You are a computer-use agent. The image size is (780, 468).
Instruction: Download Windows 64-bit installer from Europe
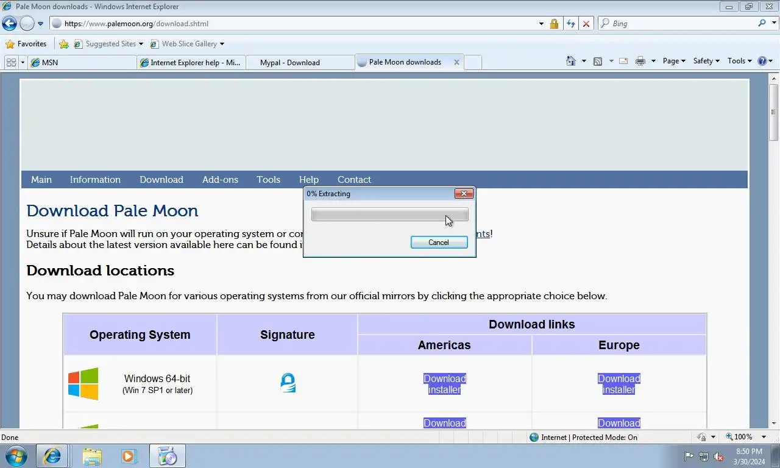coord(619,384)
